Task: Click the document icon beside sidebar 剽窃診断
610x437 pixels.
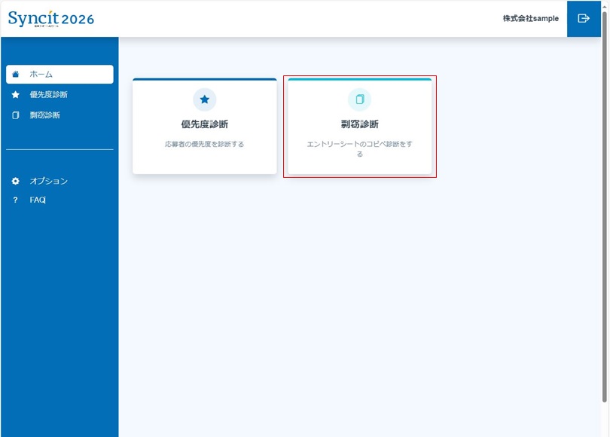Action: click(16, 115)
